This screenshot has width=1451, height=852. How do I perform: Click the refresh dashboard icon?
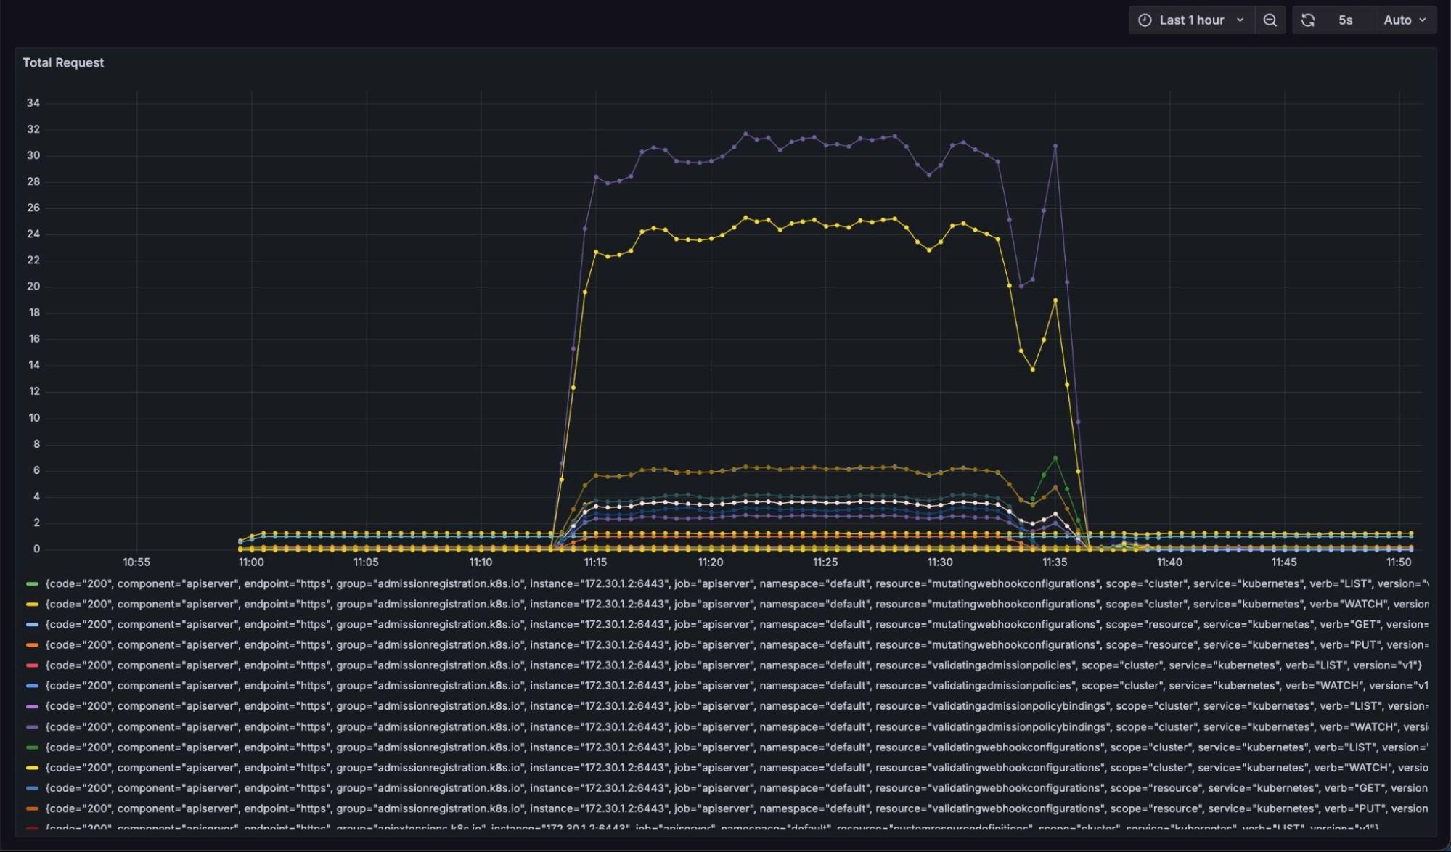point(1308,20)
